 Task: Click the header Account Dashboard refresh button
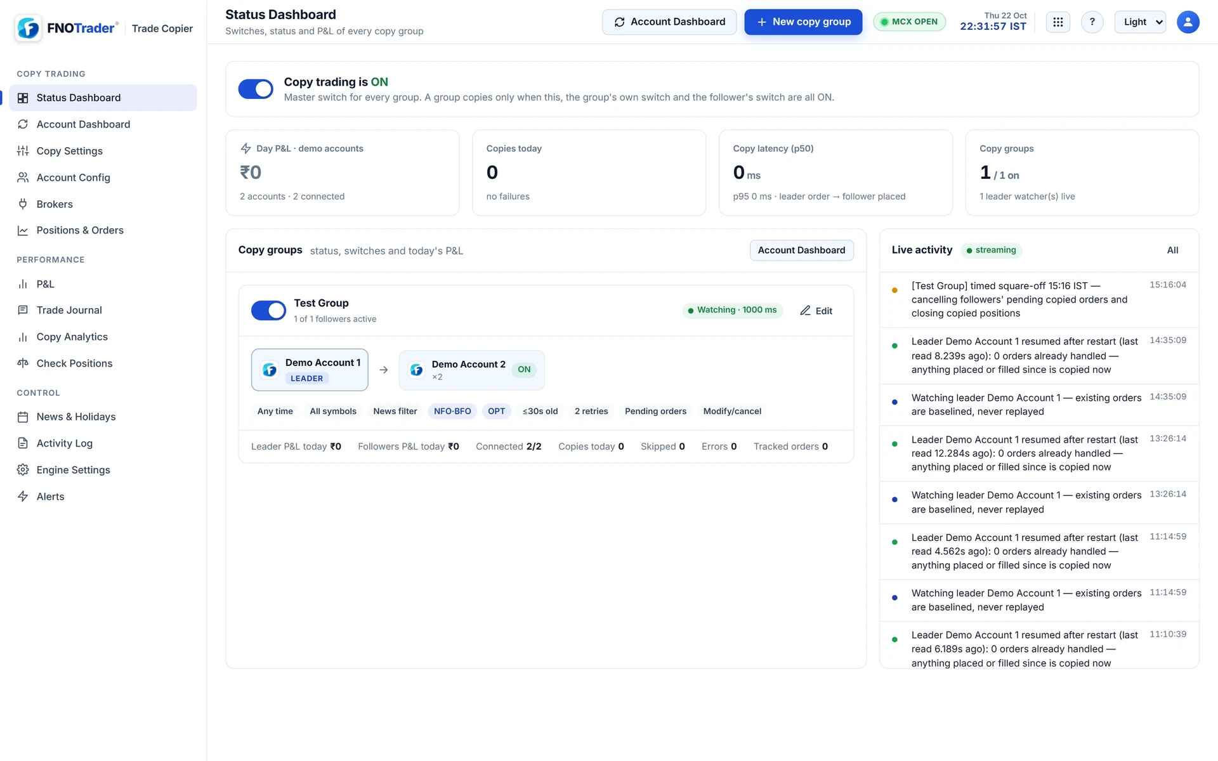[x=669, y=22]
